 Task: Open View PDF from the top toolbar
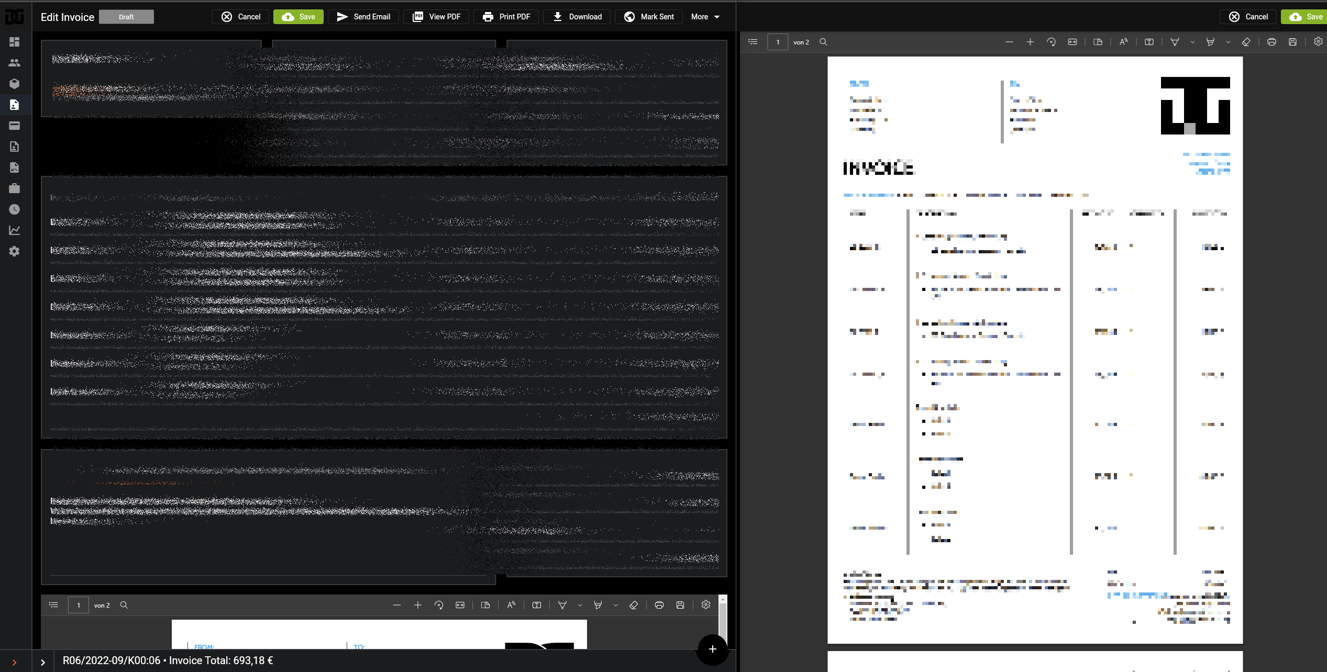click(436, 16)
